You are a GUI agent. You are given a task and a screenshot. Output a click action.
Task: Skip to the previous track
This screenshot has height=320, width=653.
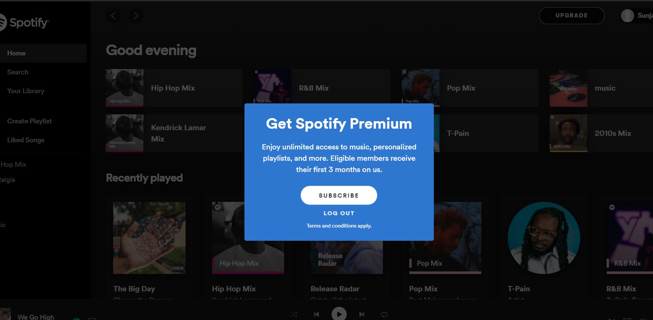point(317,314)
